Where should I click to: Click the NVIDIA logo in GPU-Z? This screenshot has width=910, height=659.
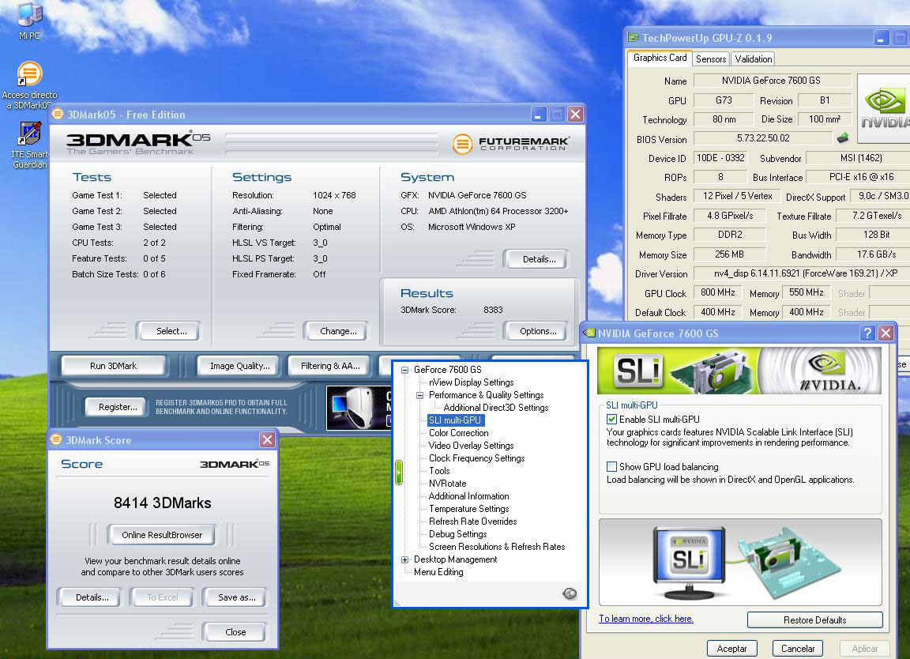point(883,108)
